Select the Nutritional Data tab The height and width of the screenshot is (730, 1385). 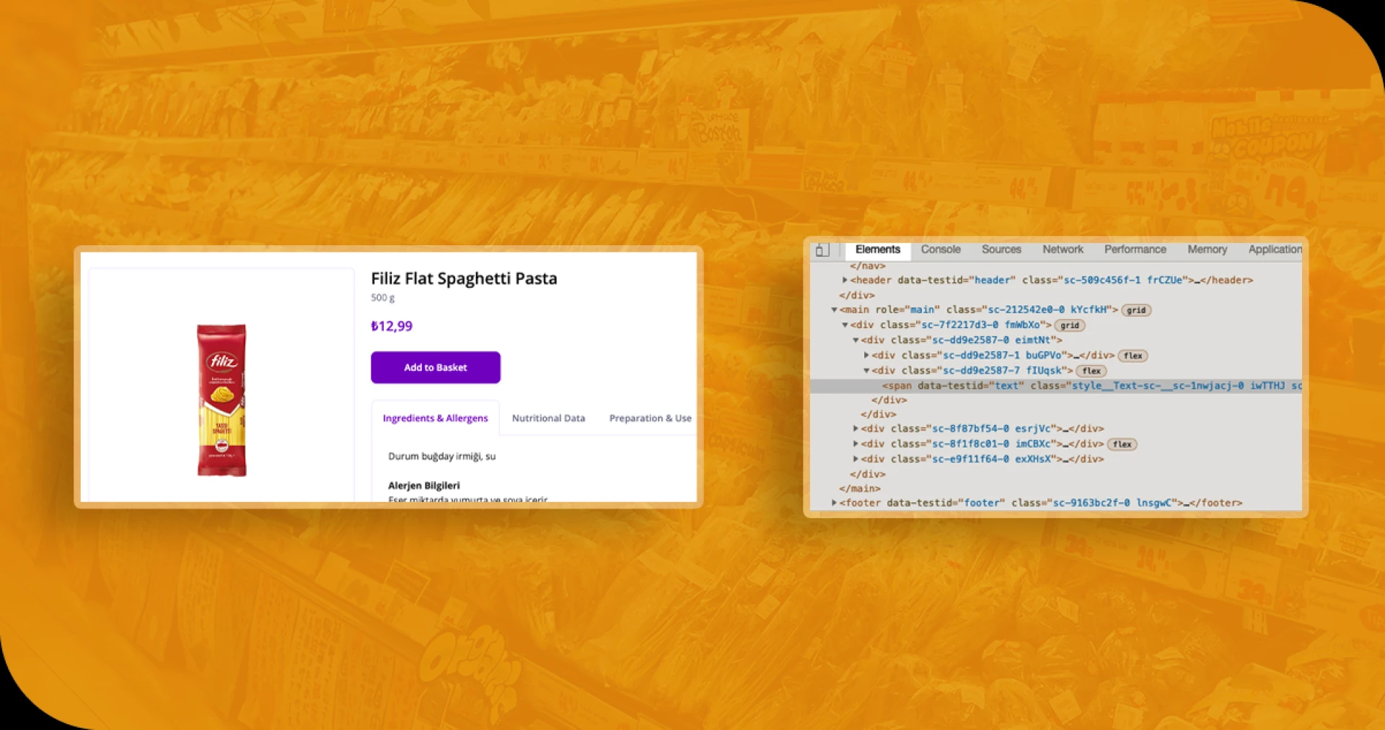tap(548, 418)
